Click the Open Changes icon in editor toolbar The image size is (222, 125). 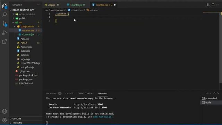208,5
